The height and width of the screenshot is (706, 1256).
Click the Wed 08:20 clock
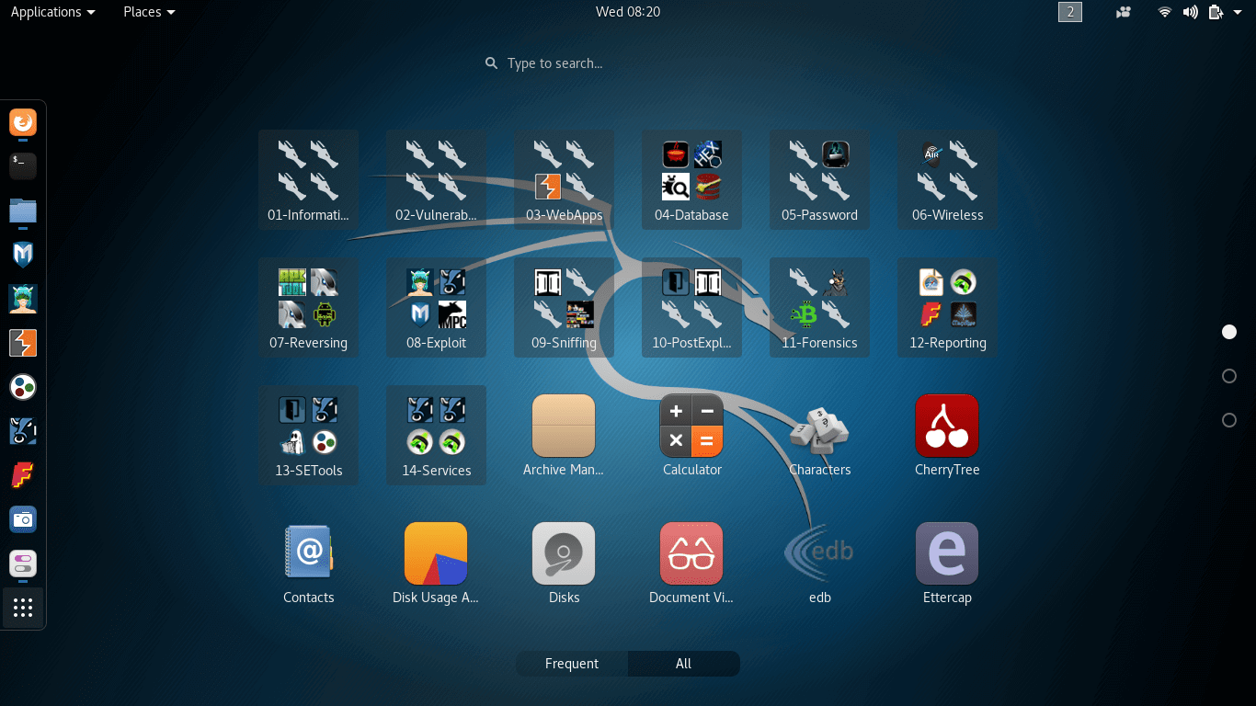[x=628, y=12]
